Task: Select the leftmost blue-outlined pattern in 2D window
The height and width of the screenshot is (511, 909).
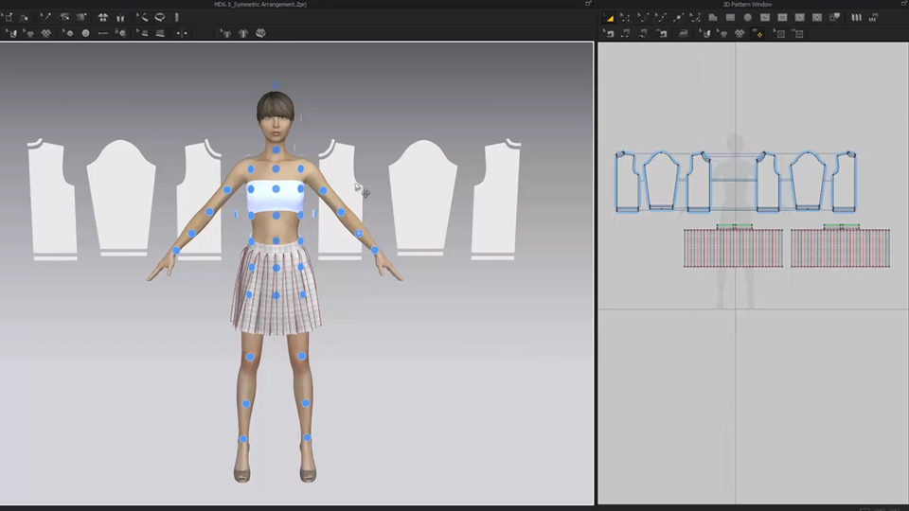Action: point(627,182)
